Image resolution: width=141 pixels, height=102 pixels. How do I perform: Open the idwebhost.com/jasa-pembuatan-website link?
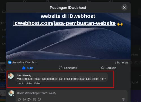pyautogui.click(x=64, y=23)
